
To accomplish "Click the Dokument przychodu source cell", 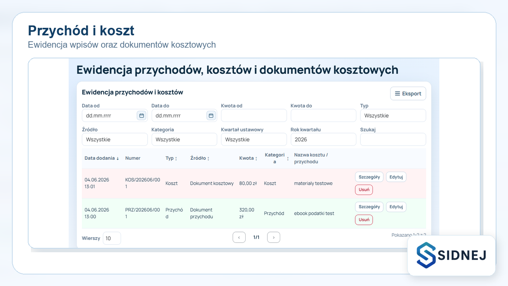I will [202, 213].
